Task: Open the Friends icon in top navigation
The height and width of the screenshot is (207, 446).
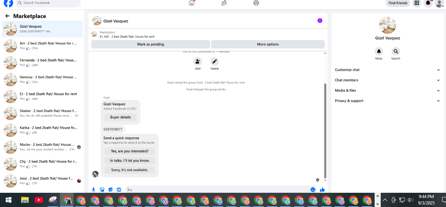Action: coord(224,3)
